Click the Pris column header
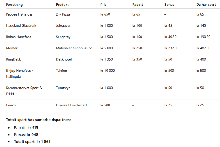This screenshot has height=147, width=220. (x=103, y=5)
